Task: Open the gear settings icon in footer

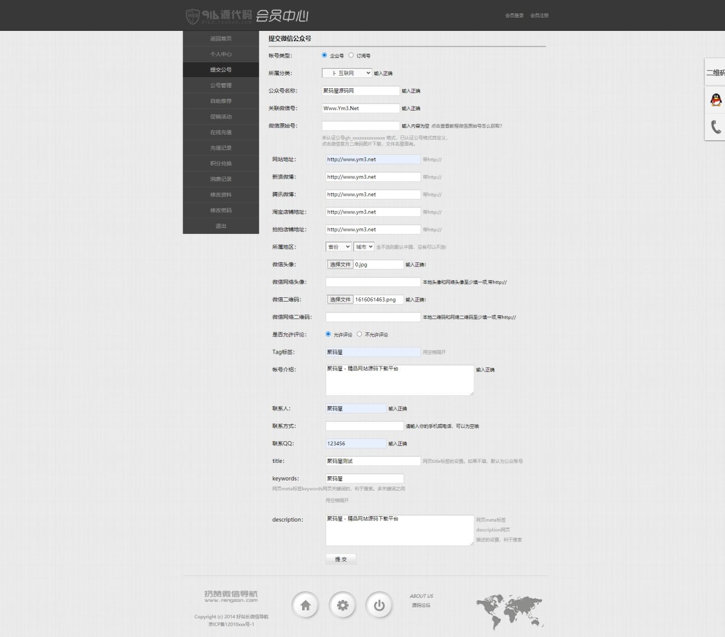Action: pyautogui.click(x=343, y=605)
